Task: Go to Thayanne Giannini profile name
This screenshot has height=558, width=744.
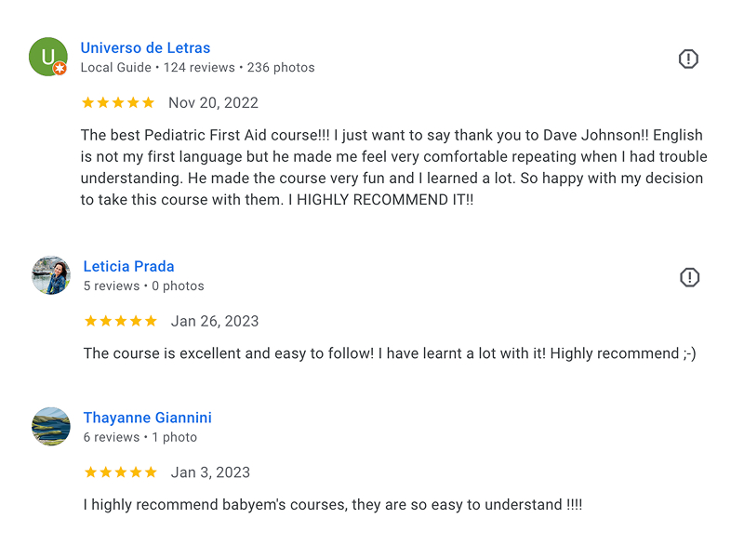Action: tap(148, 418)
